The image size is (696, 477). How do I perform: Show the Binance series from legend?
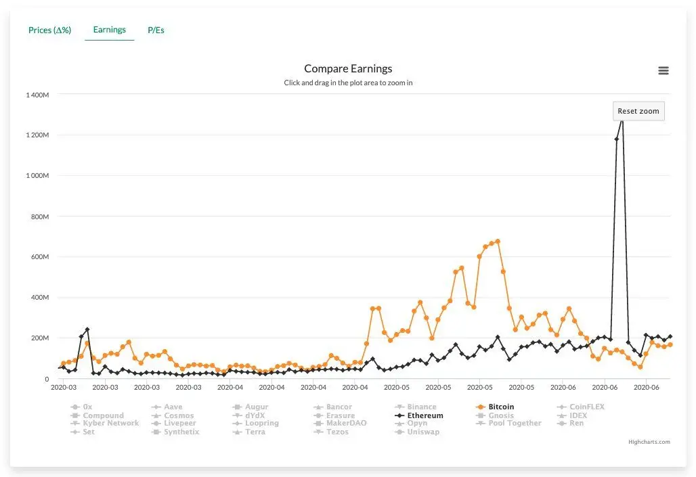[422, 407]
